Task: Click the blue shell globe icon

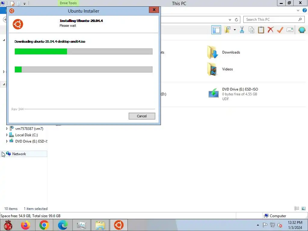Action: [x=302, y=30]
